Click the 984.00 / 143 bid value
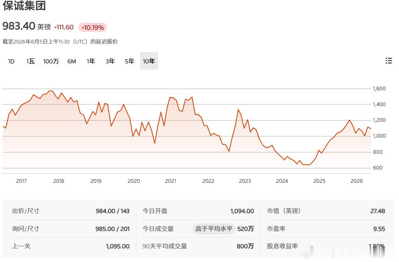 point(112,211)
